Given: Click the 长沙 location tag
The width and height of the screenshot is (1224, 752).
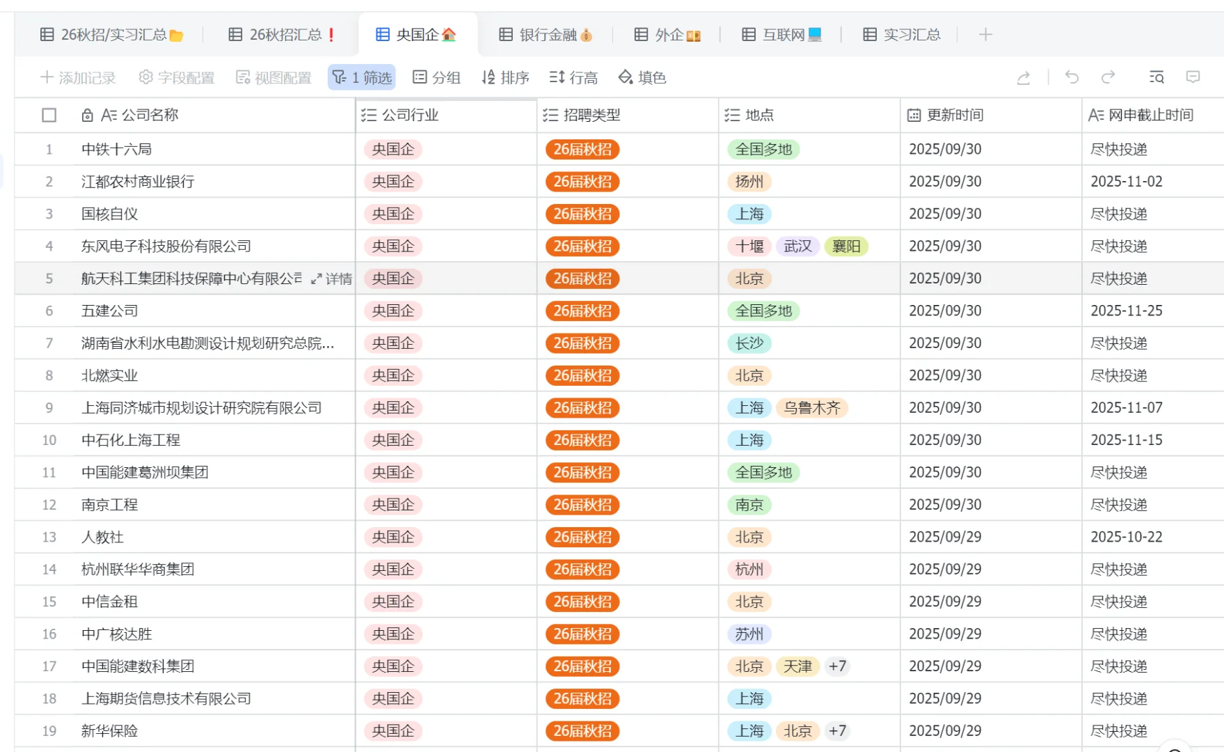Looking at the screenshot, I should (749, 343).
